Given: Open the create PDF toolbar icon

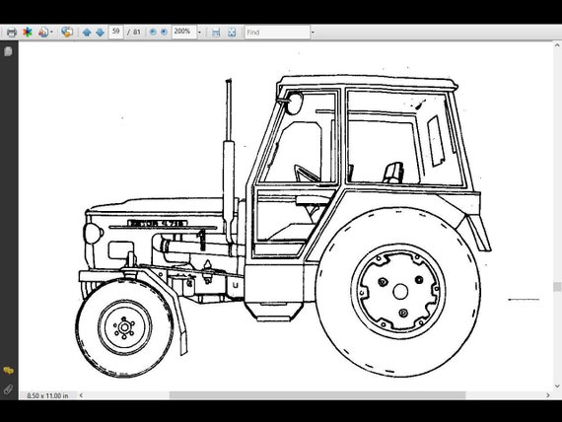Looking at the screenshot, I should [43, 33].
